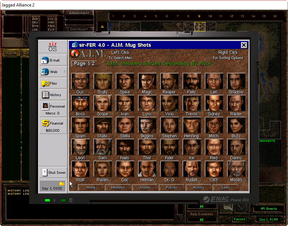
Task: Select Spam's mug shot
Action: point(80,125)
